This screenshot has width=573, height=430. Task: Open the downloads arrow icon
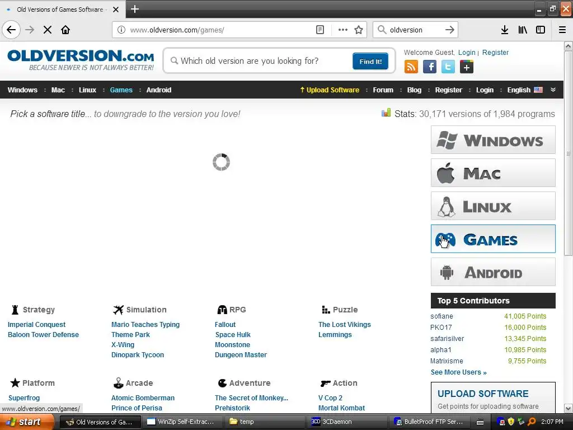[x=505, y=30]
